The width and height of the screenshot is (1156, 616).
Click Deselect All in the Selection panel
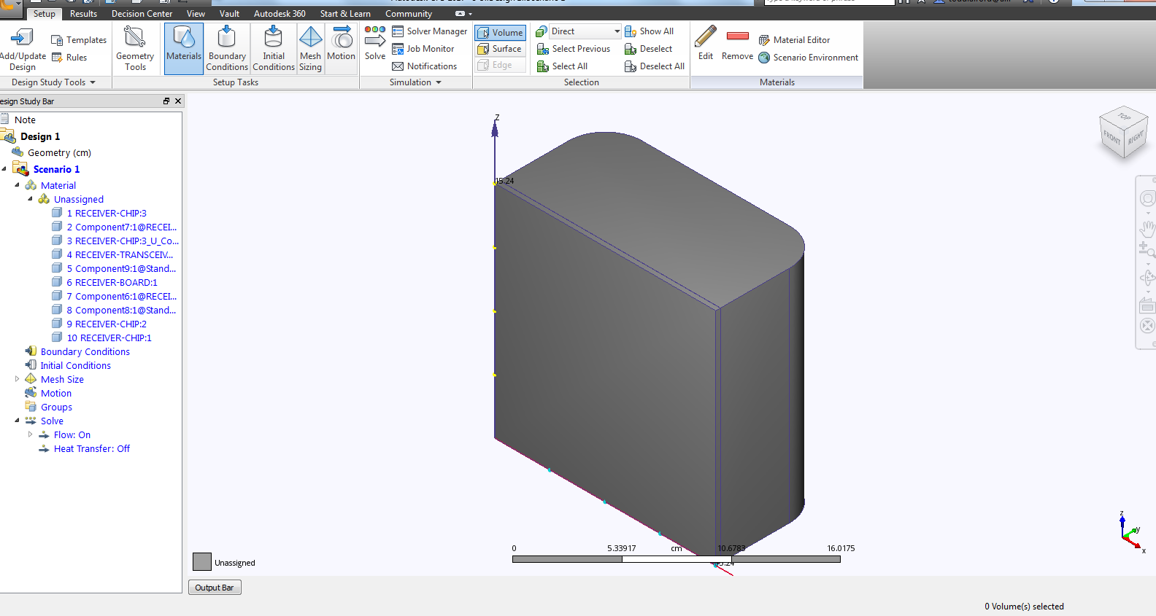(654, 66)
